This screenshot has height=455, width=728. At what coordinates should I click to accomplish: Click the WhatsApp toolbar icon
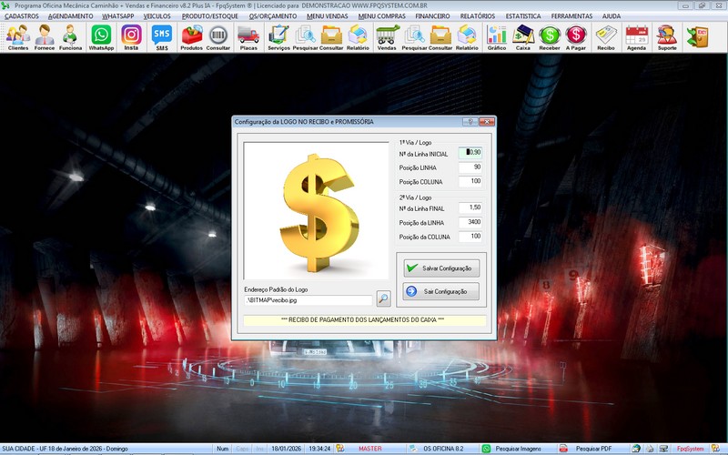tap(101, 37)
